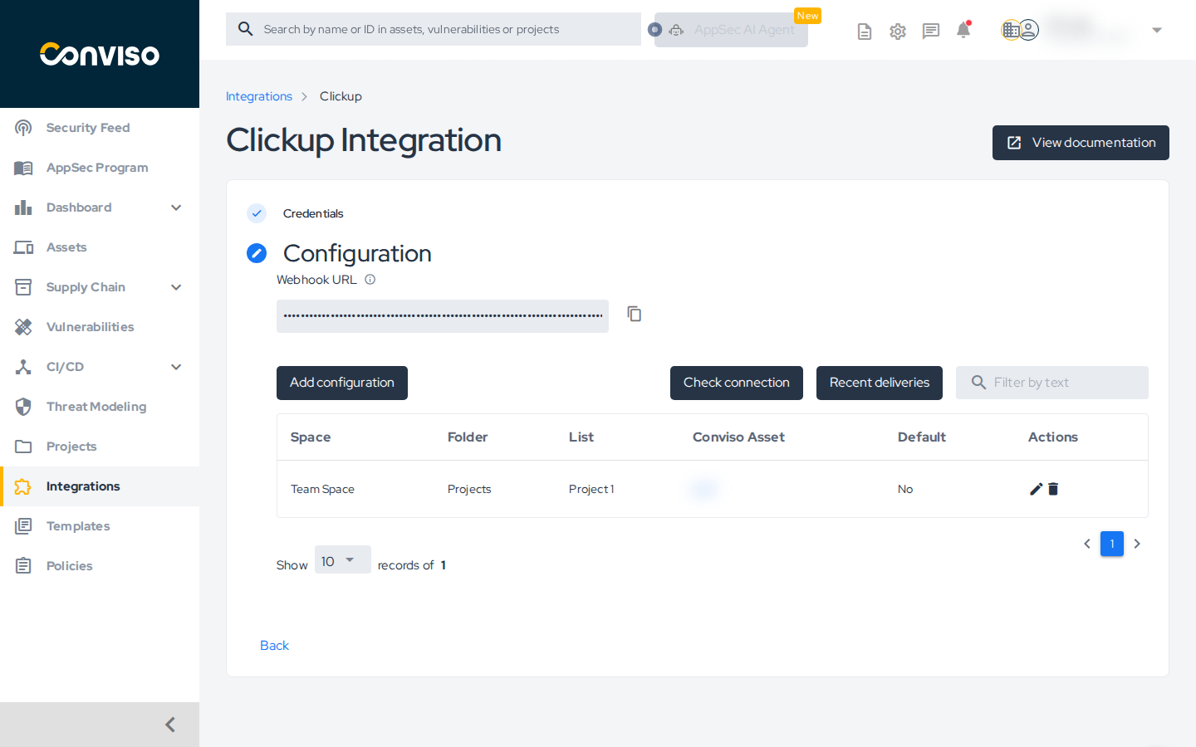
Task: Click the Add configuration button
Action: click(x=342, y=383)
